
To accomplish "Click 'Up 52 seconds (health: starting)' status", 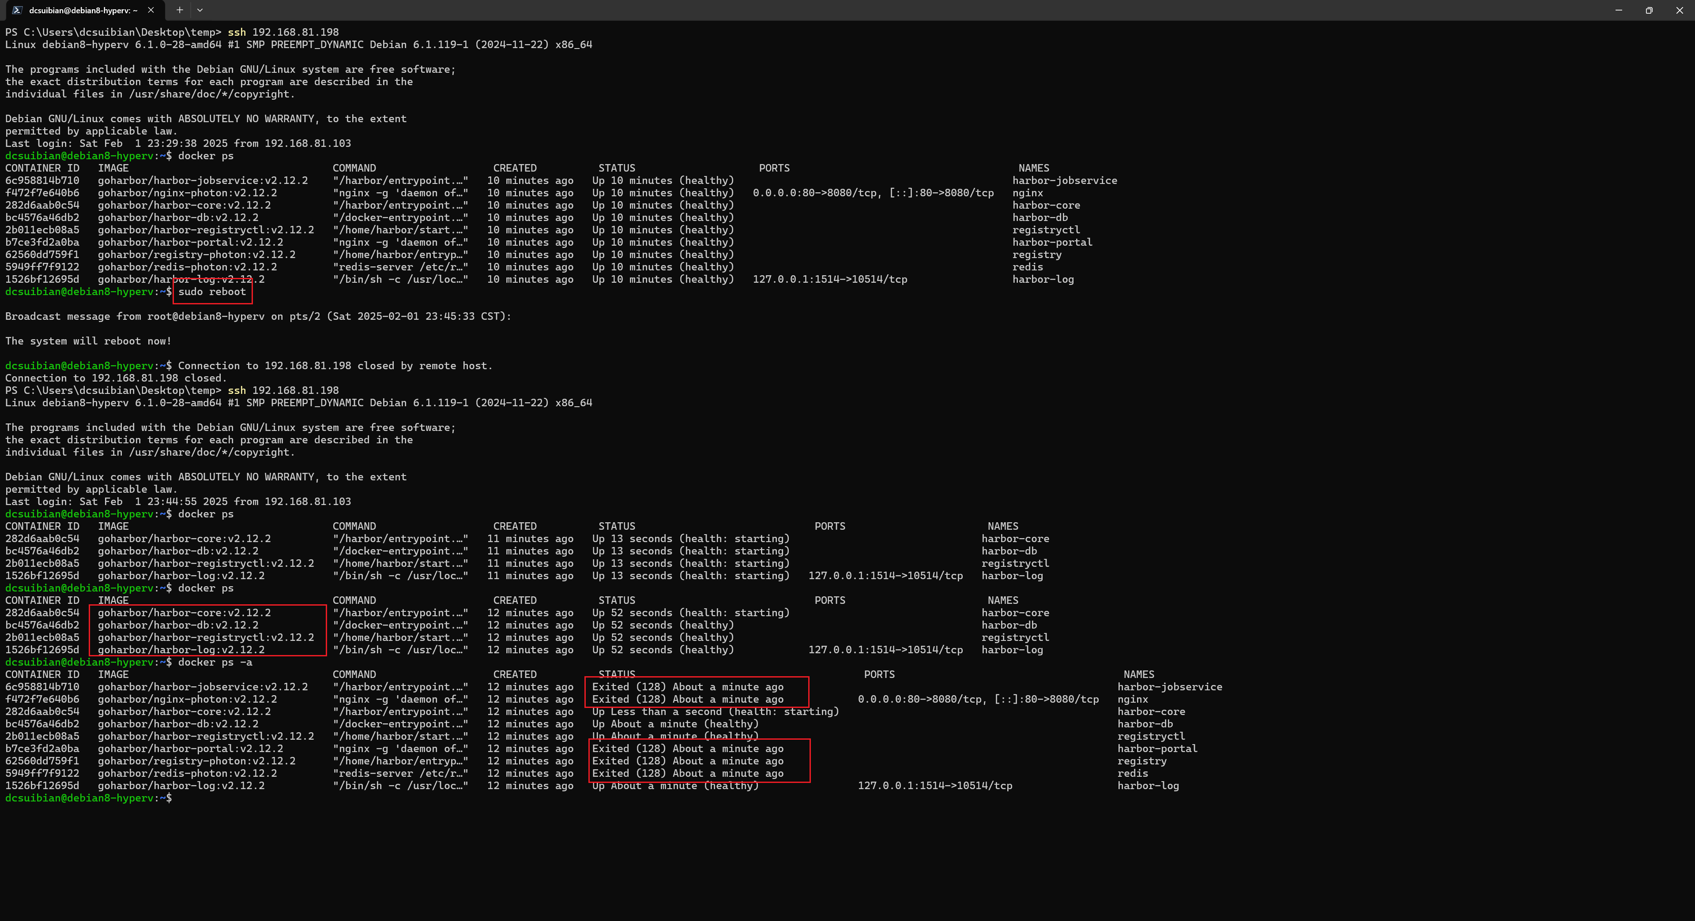I will tap(690, 613).
